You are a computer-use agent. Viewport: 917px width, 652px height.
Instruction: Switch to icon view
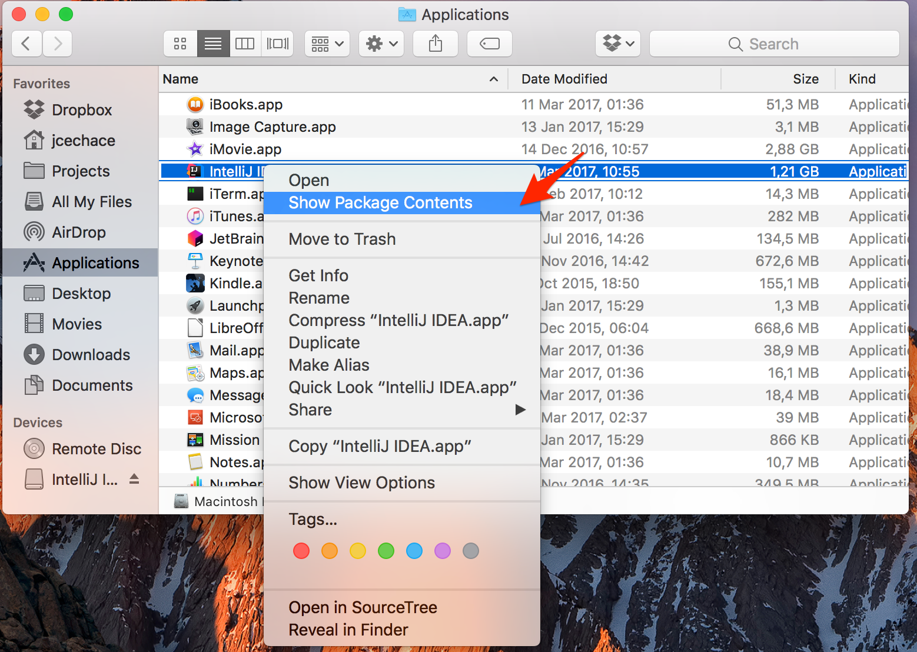pos(180,44)
